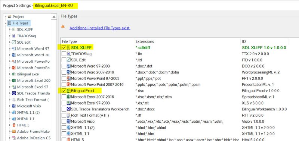Viewport: 299px width, 141px height.
Task: Click the SDL Trados Transla tree icon
Action: pos(14,93)
